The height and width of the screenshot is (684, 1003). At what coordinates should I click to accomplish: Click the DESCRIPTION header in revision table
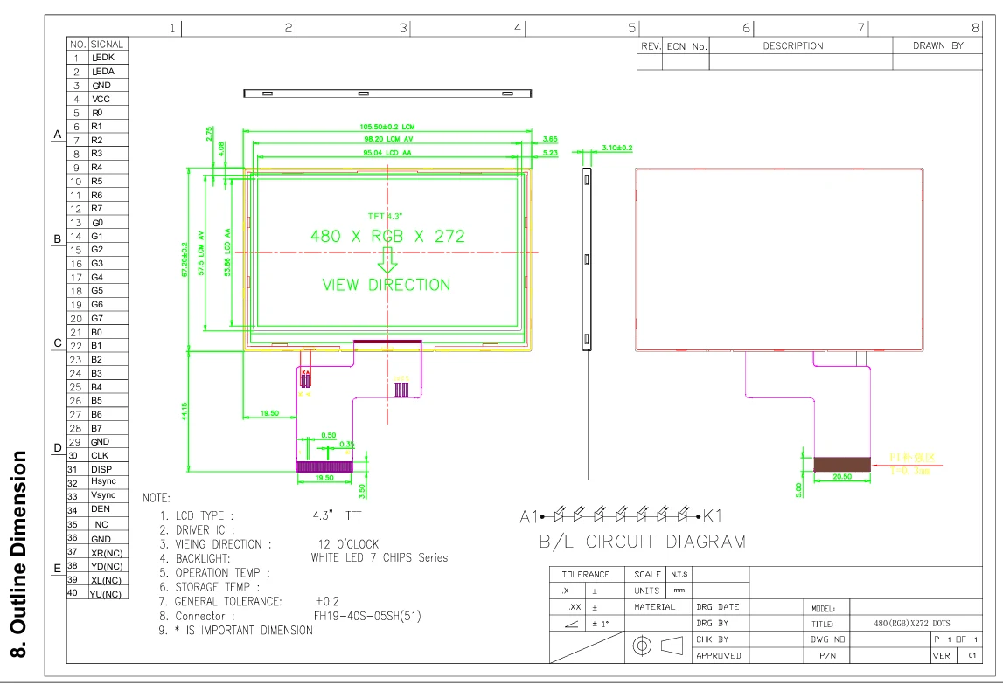tap(792, 45)
